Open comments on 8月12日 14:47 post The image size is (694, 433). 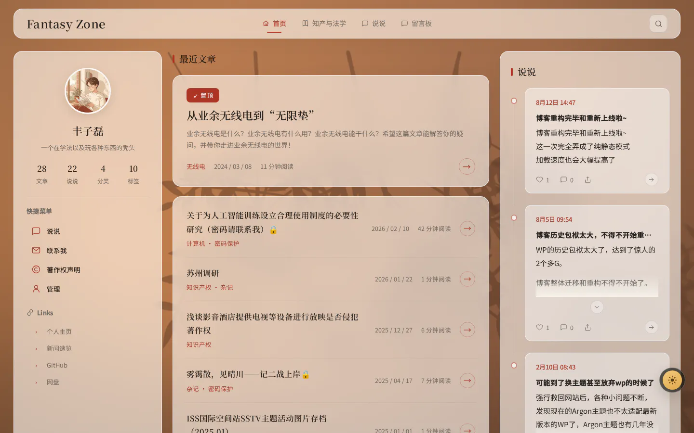tap(567, 180)
